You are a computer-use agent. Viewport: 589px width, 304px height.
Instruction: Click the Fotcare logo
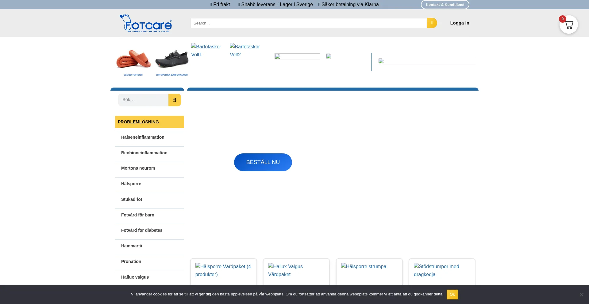point(146,23)
